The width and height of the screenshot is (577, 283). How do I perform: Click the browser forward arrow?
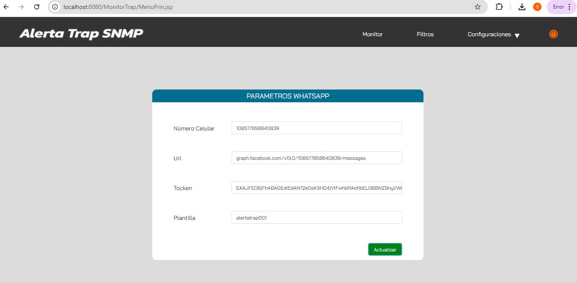pos(21,7)
